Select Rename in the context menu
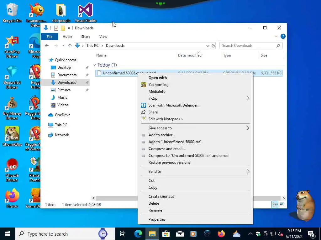Viewport: 321px width, 240px height. pyautogui.click(x=195, y=210)
